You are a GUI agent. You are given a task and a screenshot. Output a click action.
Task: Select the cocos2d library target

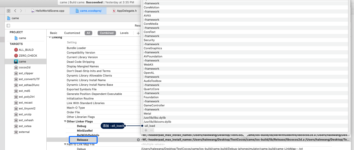24,67
